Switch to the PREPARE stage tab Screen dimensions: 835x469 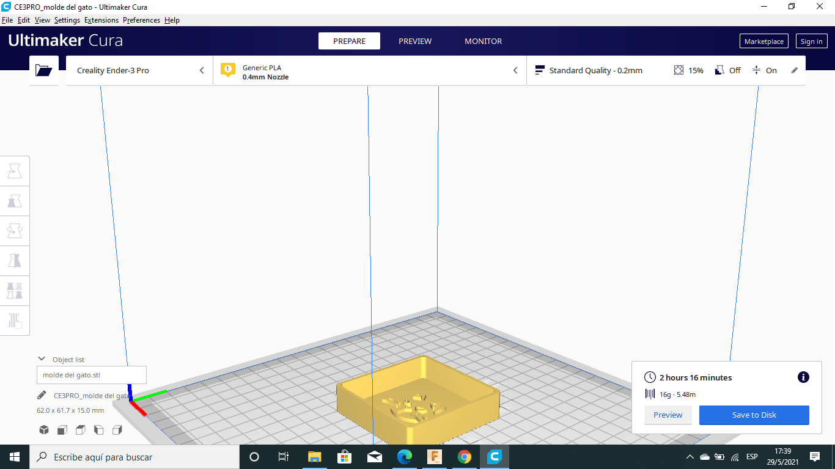349,41
